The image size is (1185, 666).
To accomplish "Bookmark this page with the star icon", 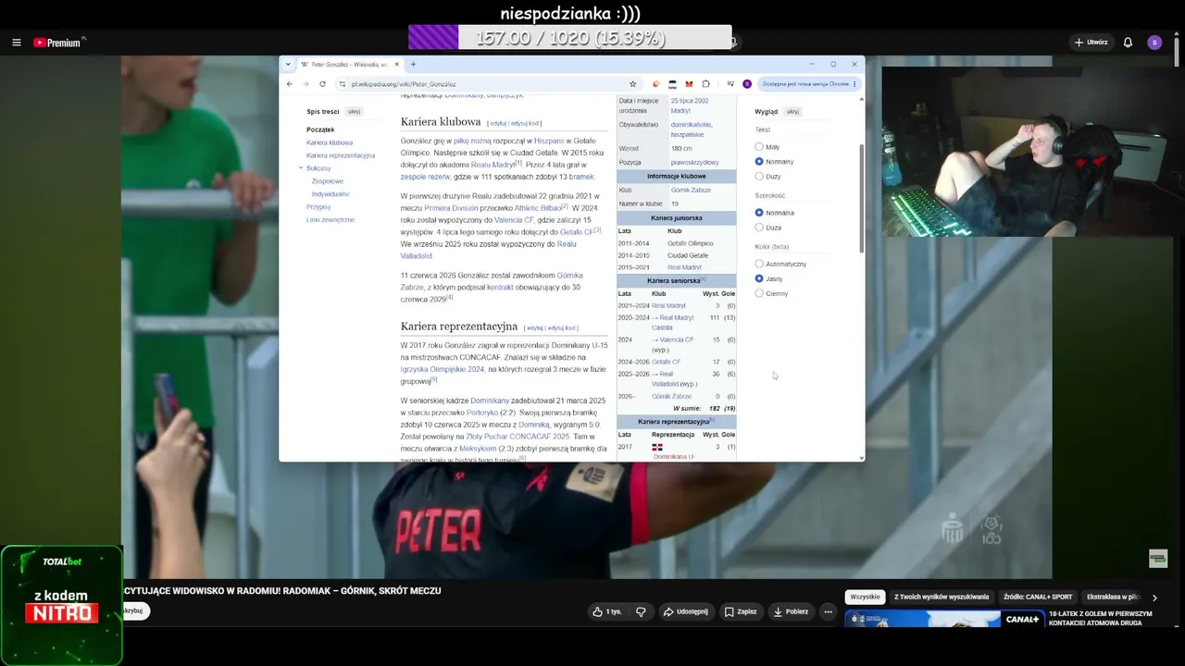I will click(x=633, y=84).
